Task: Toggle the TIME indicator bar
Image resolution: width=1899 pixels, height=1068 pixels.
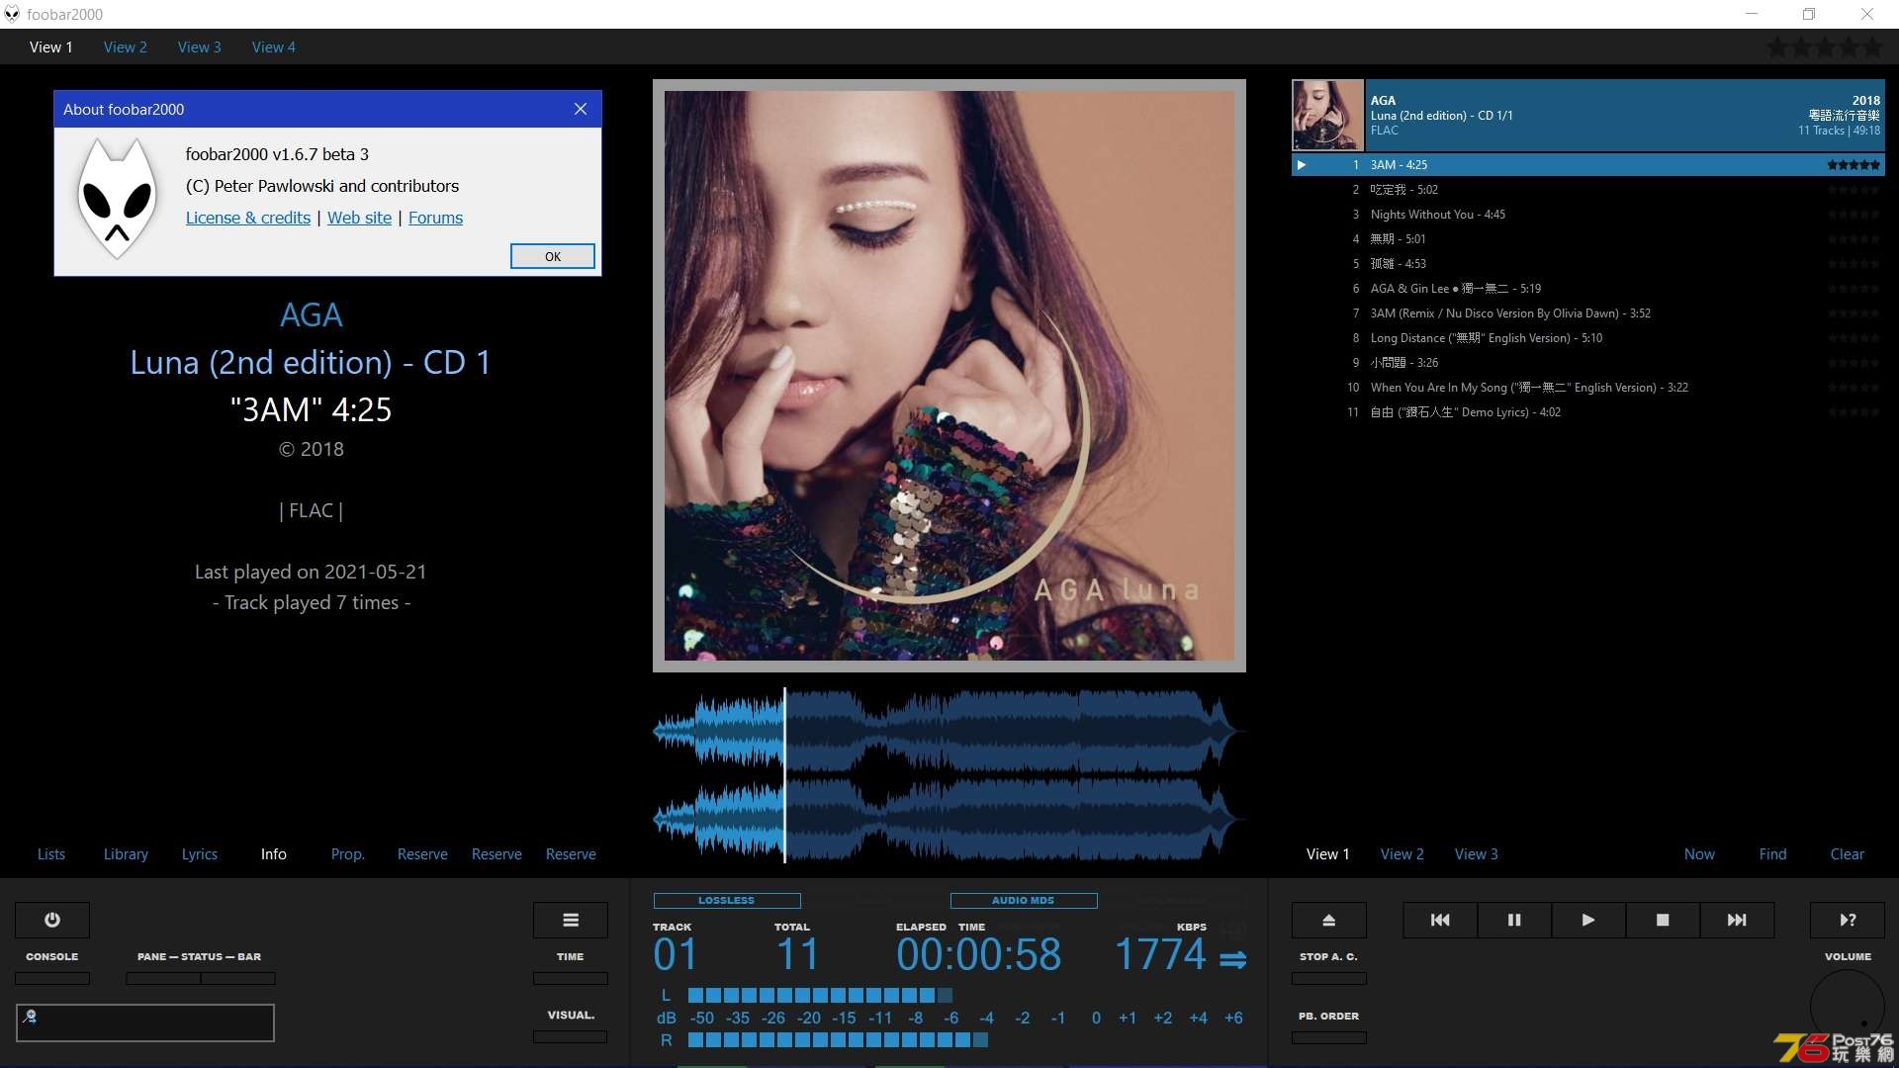Action: click(571, 978)
